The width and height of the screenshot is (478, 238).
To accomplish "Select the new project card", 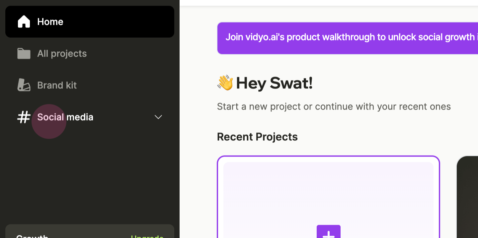I will (x=328, y=197).
